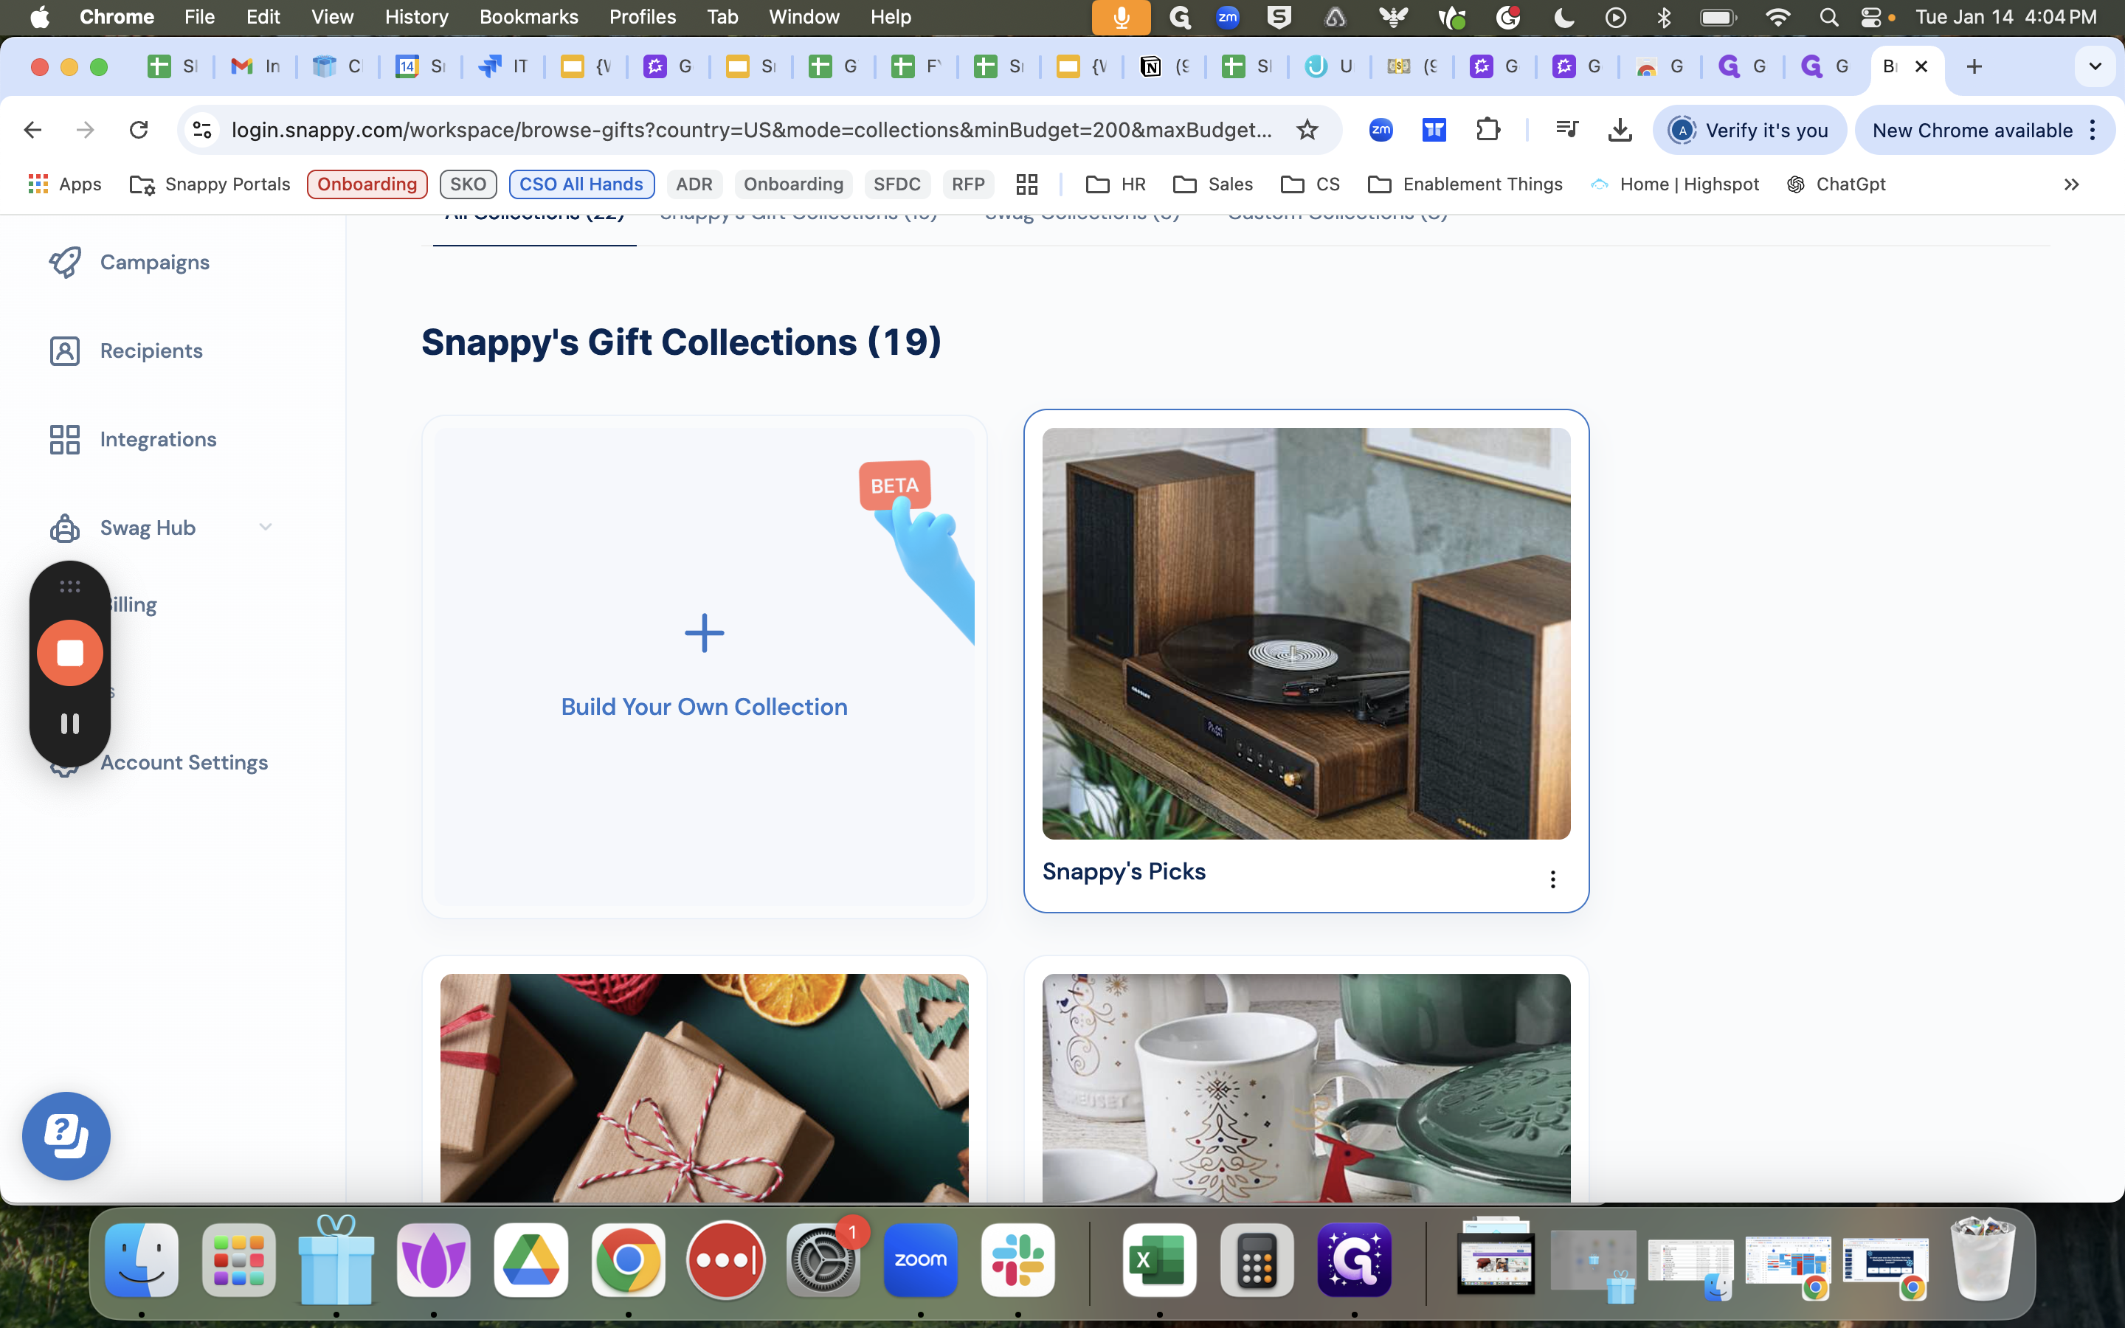Open the Campaigns rocket icon in sidebar
Image resolution: width=2125 pixels, height=1328 pixels.
pyautogui.click(x=65, y=262)
